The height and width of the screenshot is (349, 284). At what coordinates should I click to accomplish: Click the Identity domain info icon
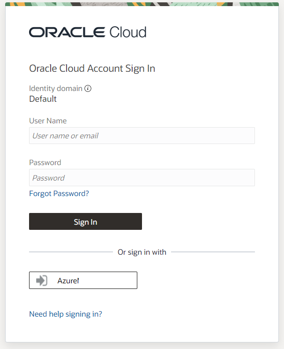point(88,88)
